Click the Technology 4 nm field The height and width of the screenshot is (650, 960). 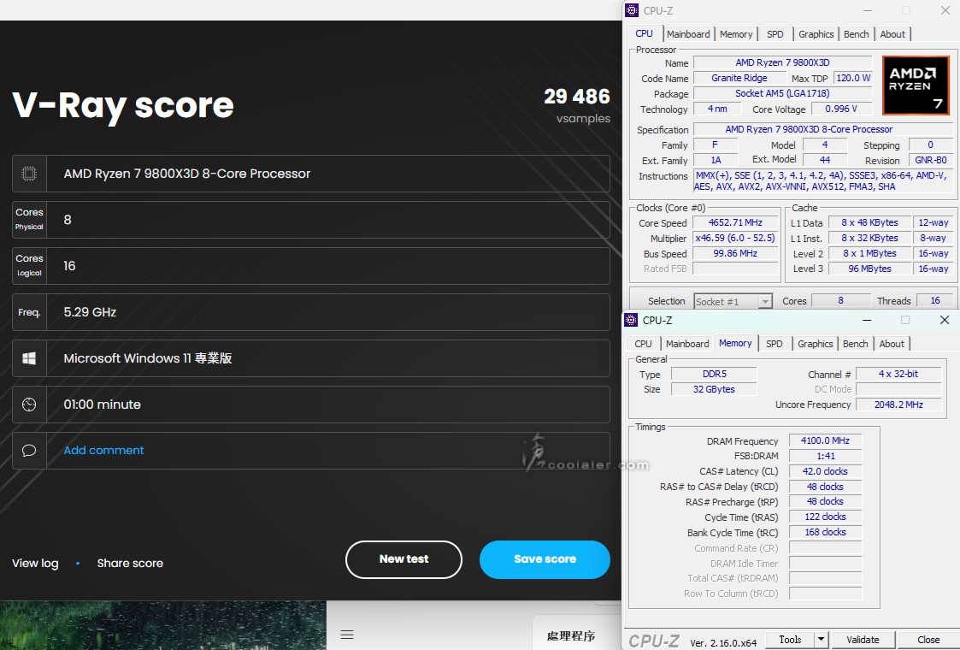point(717,109)
